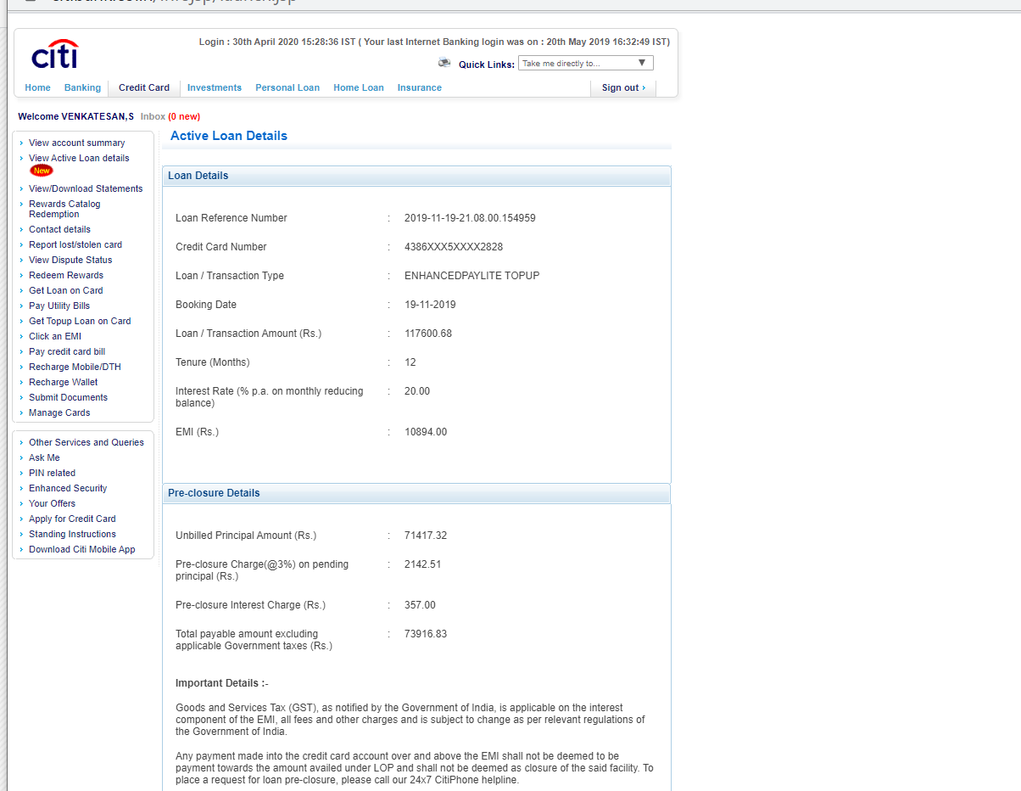Click the chevron beside Ask Me

tap(23, 457)
